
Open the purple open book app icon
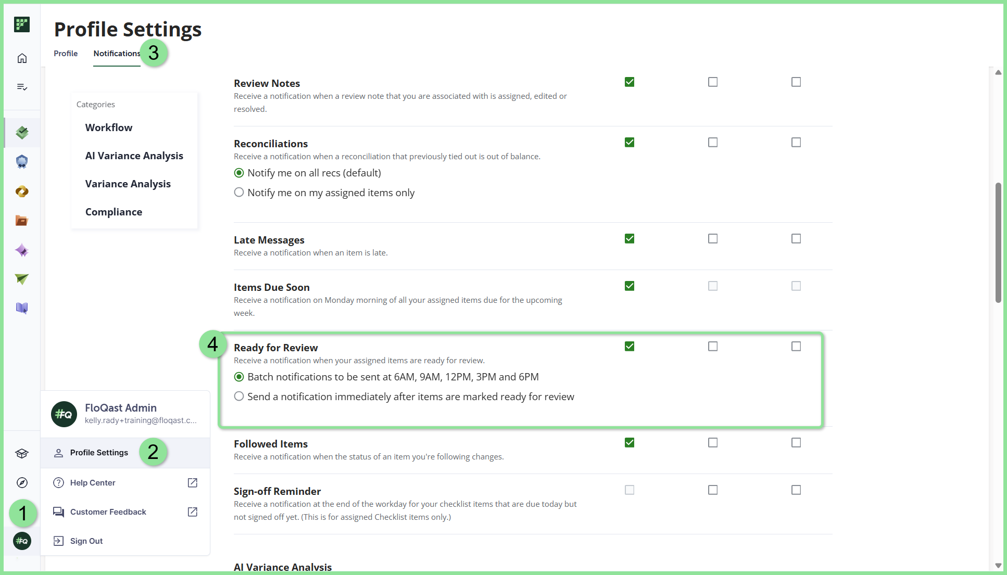point(22,308)
